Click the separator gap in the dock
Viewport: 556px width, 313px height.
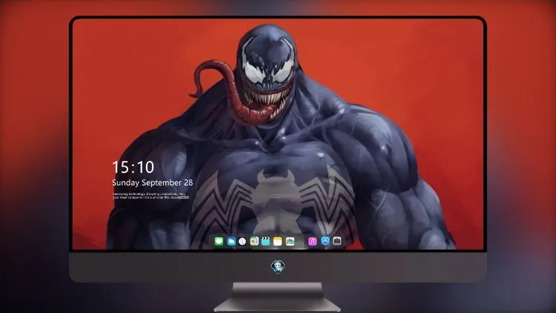pos(302,241)
